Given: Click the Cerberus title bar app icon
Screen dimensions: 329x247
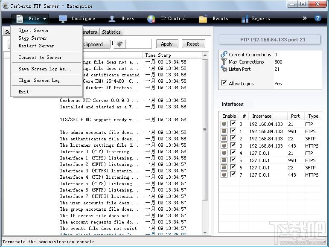Looking at the screenshot, I should click(x=6, y=6).
